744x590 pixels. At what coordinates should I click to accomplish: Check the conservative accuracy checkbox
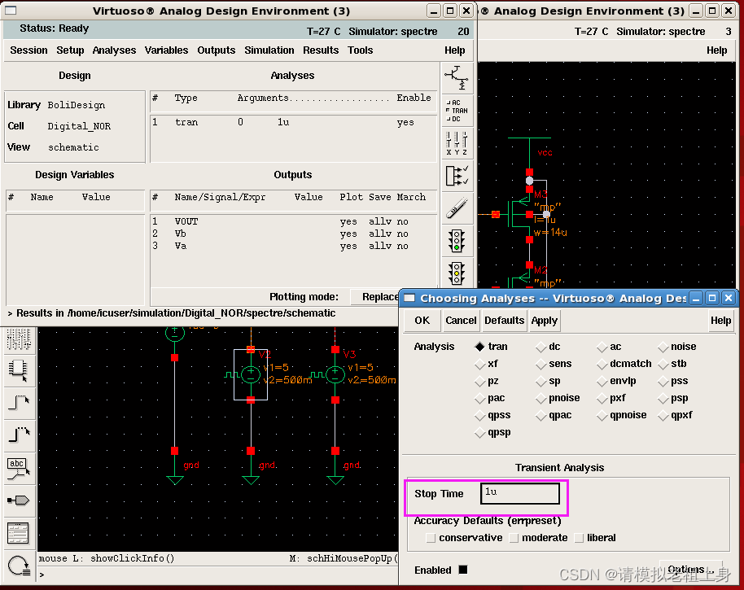coord(431,538)
